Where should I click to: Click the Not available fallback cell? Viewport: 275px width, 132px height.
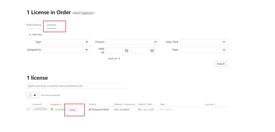point(122,109)
